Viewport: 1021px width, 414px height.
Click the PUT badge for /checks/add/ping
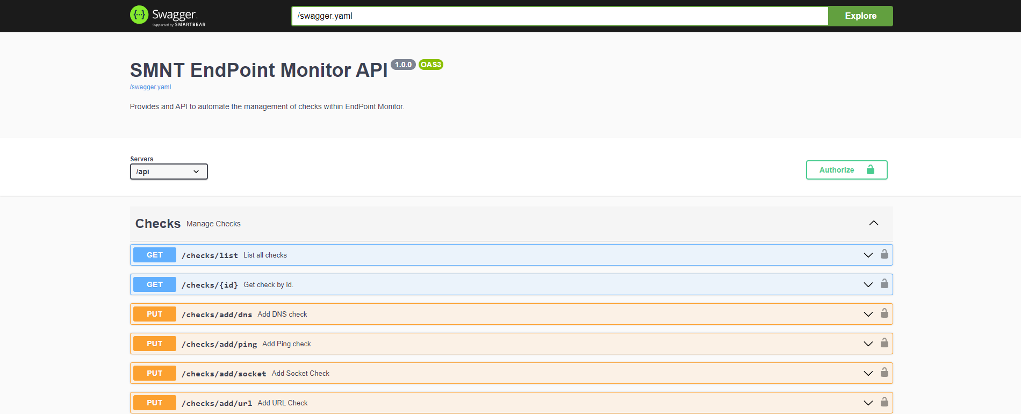tap(155, 344)
